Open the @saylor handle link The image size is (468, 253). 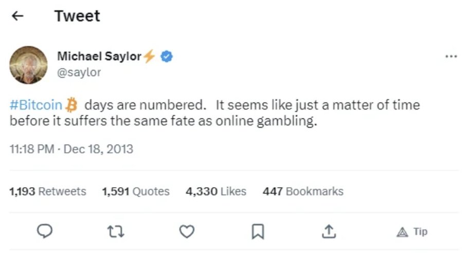(79, 73)
